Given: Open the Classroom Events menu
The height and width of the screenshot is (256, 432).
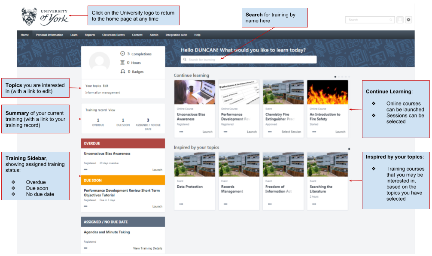Looking at the screenshot, I should [113, 35].
